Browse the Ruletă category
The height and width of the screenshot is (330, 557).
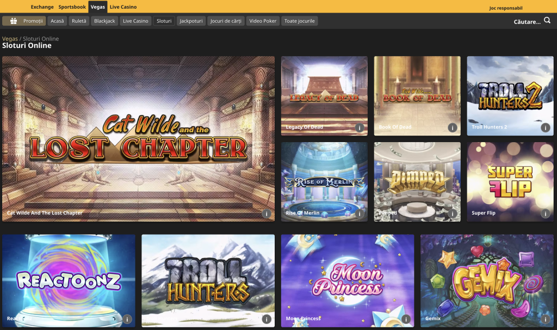79,21
